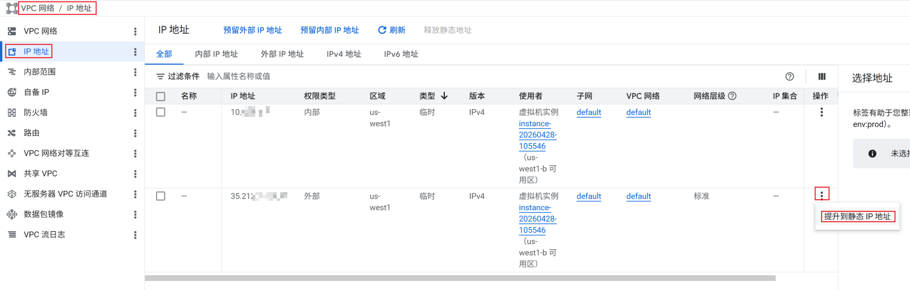Click the refresh icon in toolbar
Viewport: 910px width, 290px height.
click(x=382, y=30)
